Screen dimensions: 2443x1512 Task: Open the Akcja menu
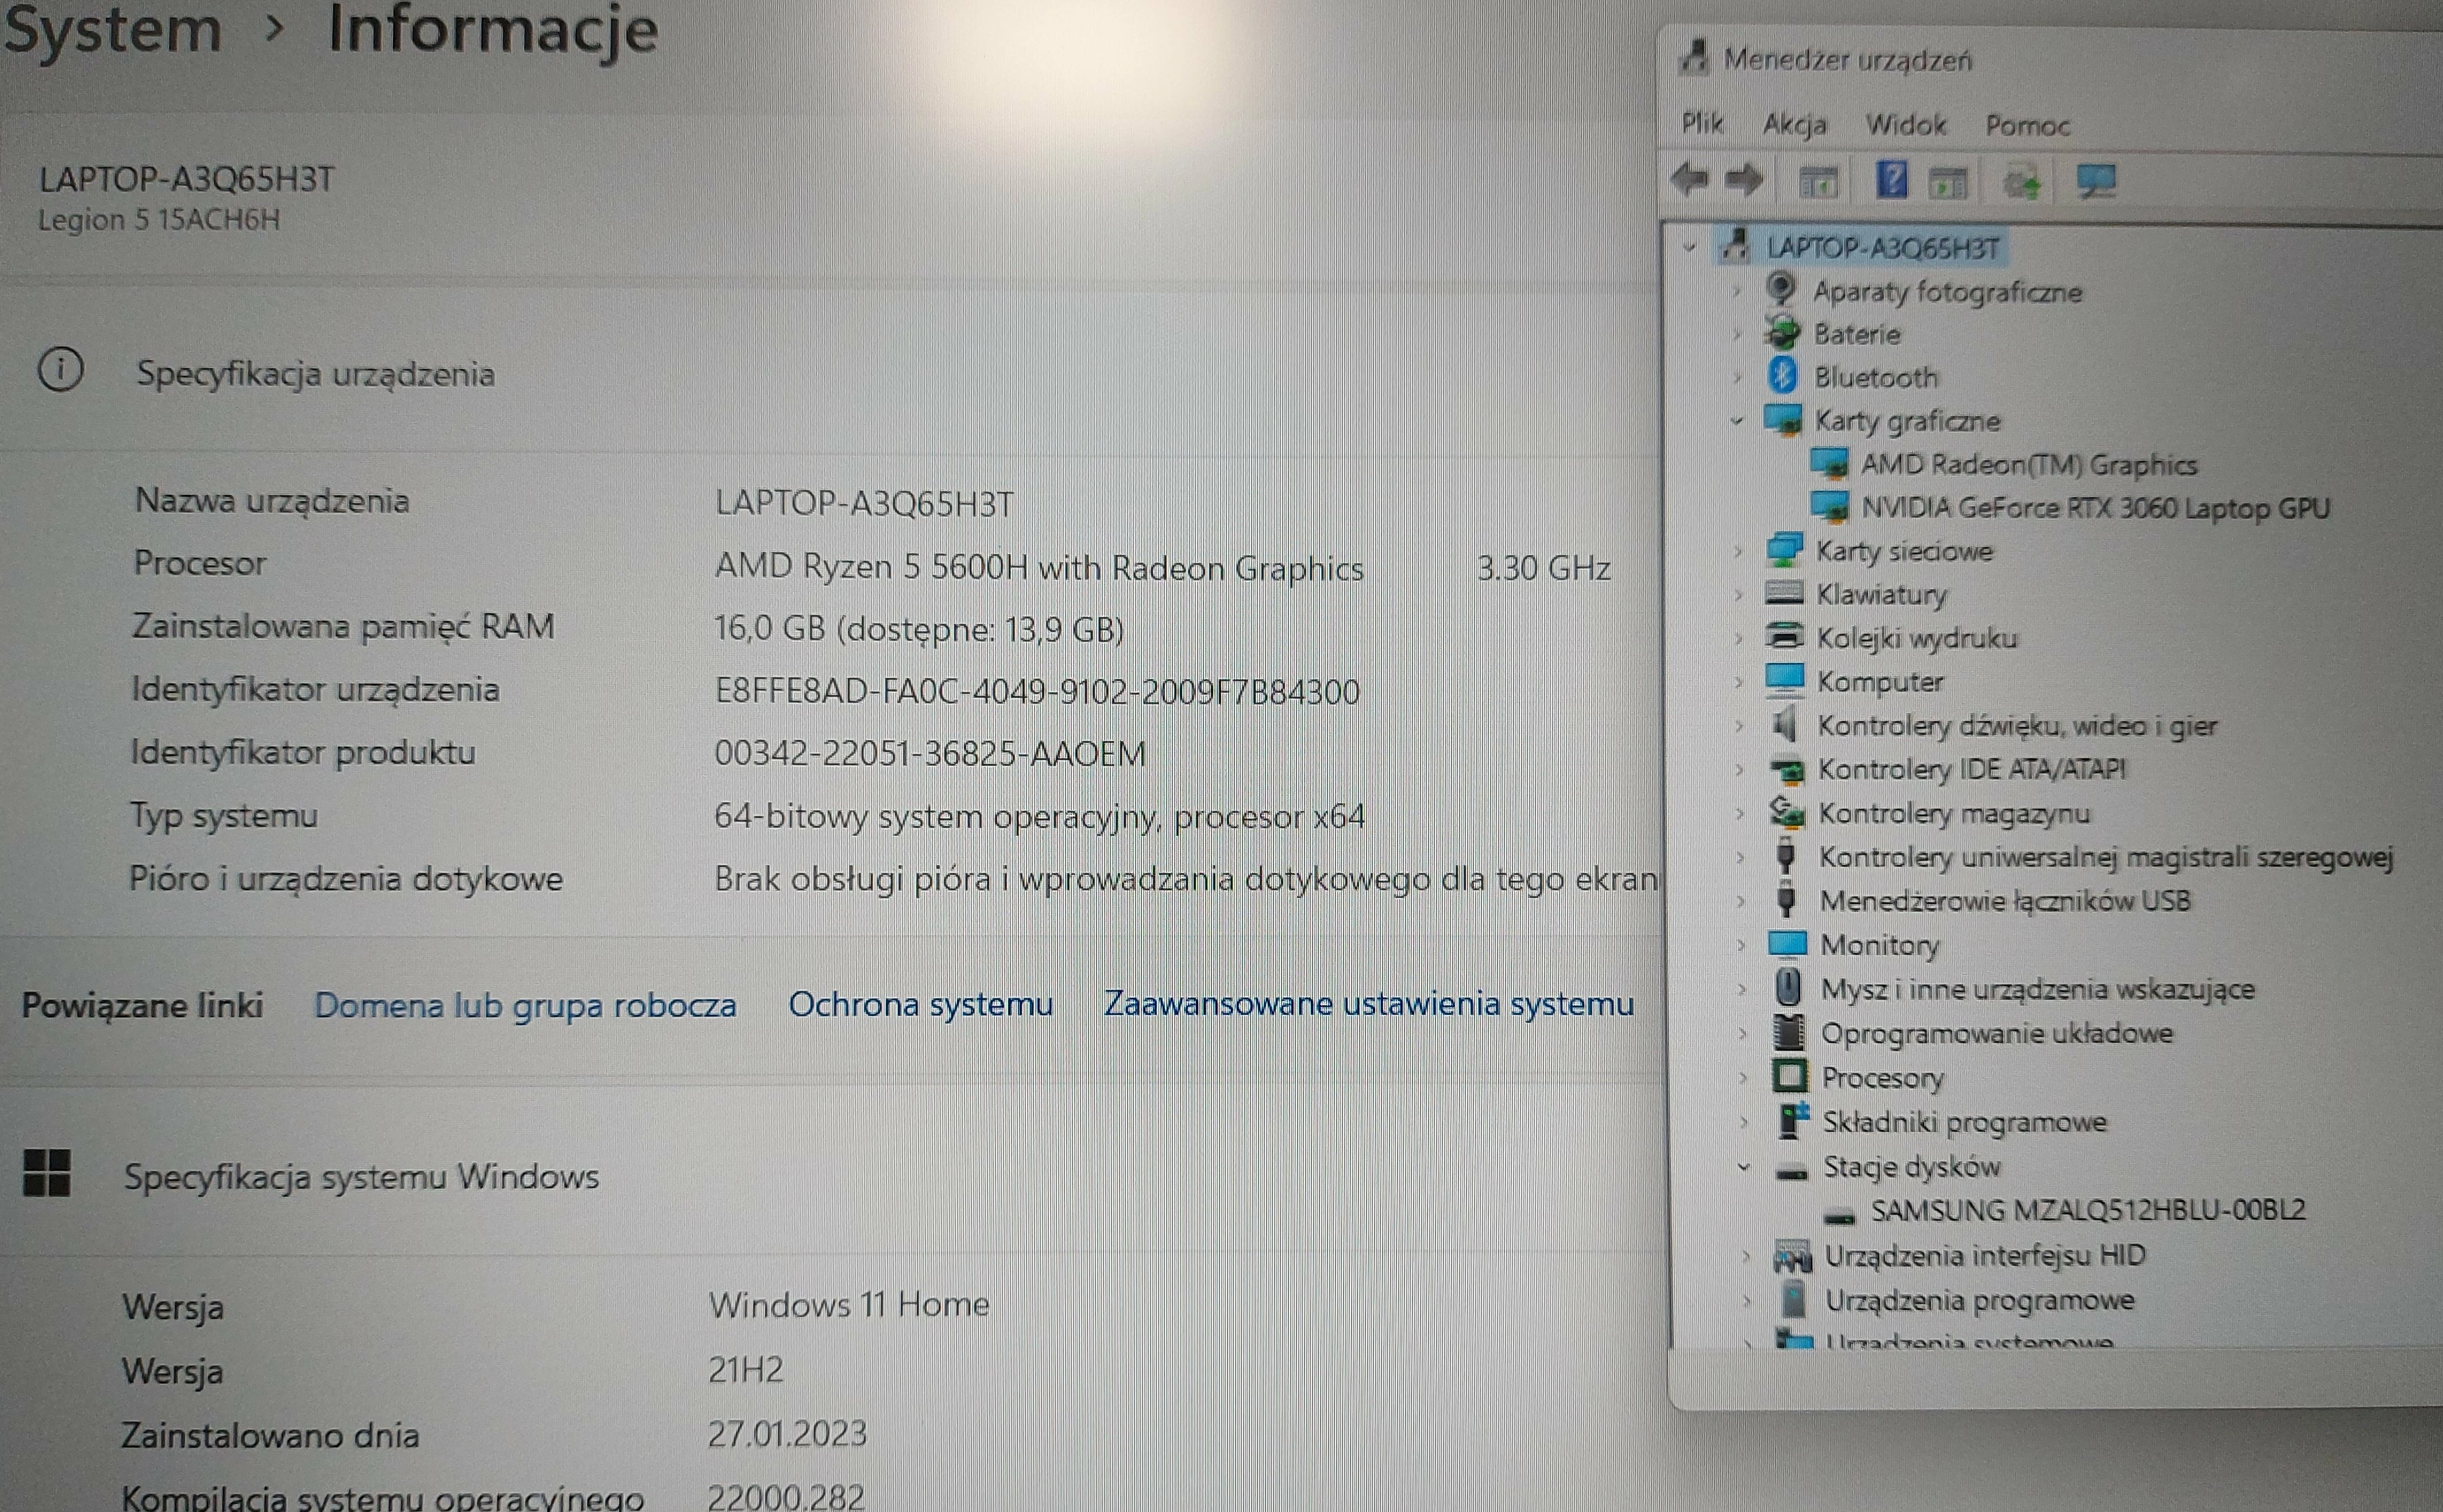[1797, 124]
